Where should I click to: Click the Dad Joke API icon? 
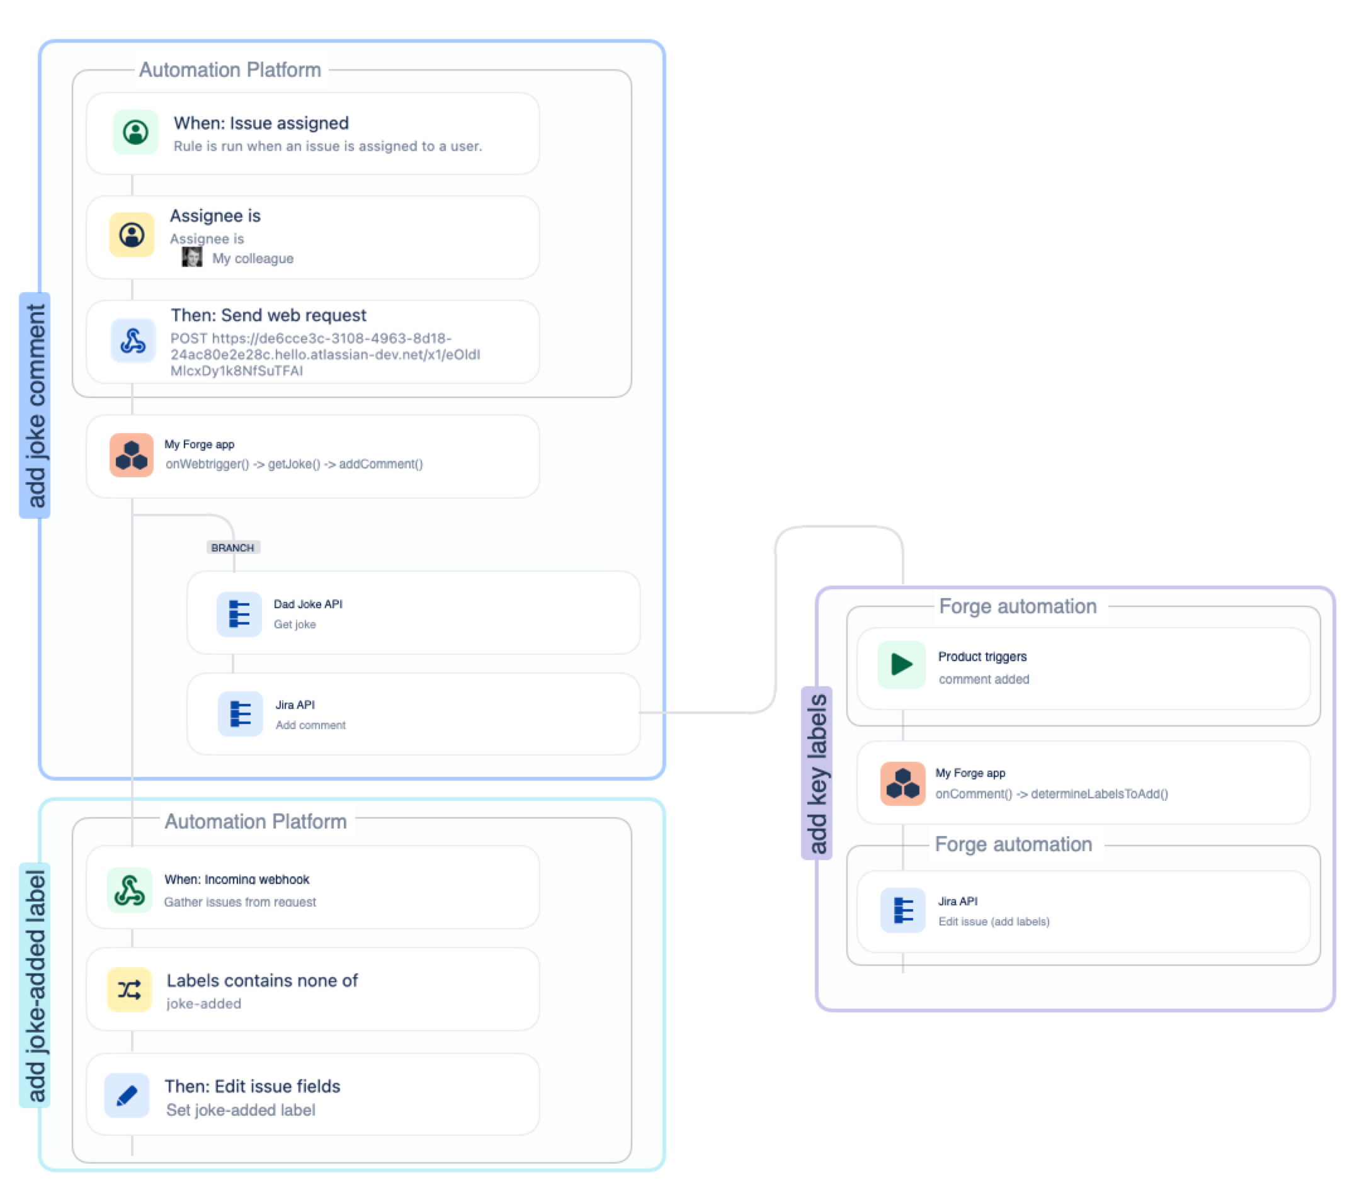[239, 614]
